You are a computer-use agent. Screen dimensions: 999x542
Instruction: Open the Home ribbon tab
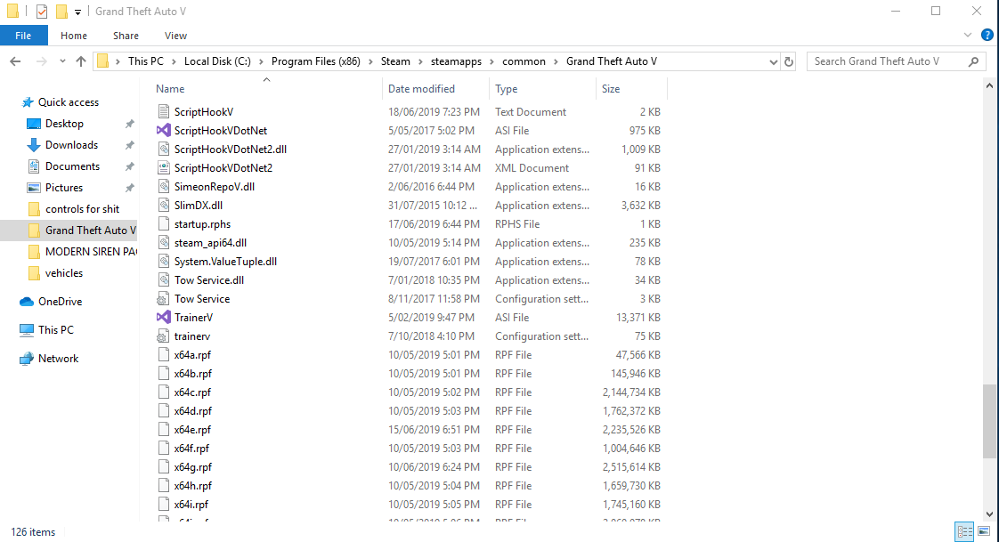pos(74,36)
